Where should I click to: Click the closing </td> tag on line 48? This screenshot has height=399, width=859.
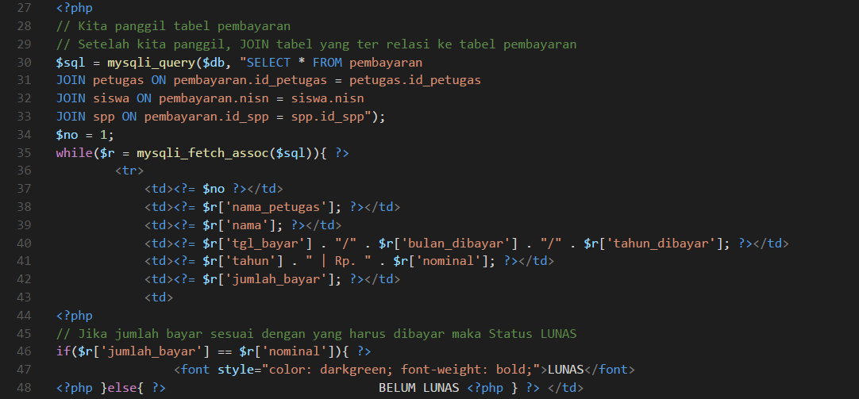[566, 388]
